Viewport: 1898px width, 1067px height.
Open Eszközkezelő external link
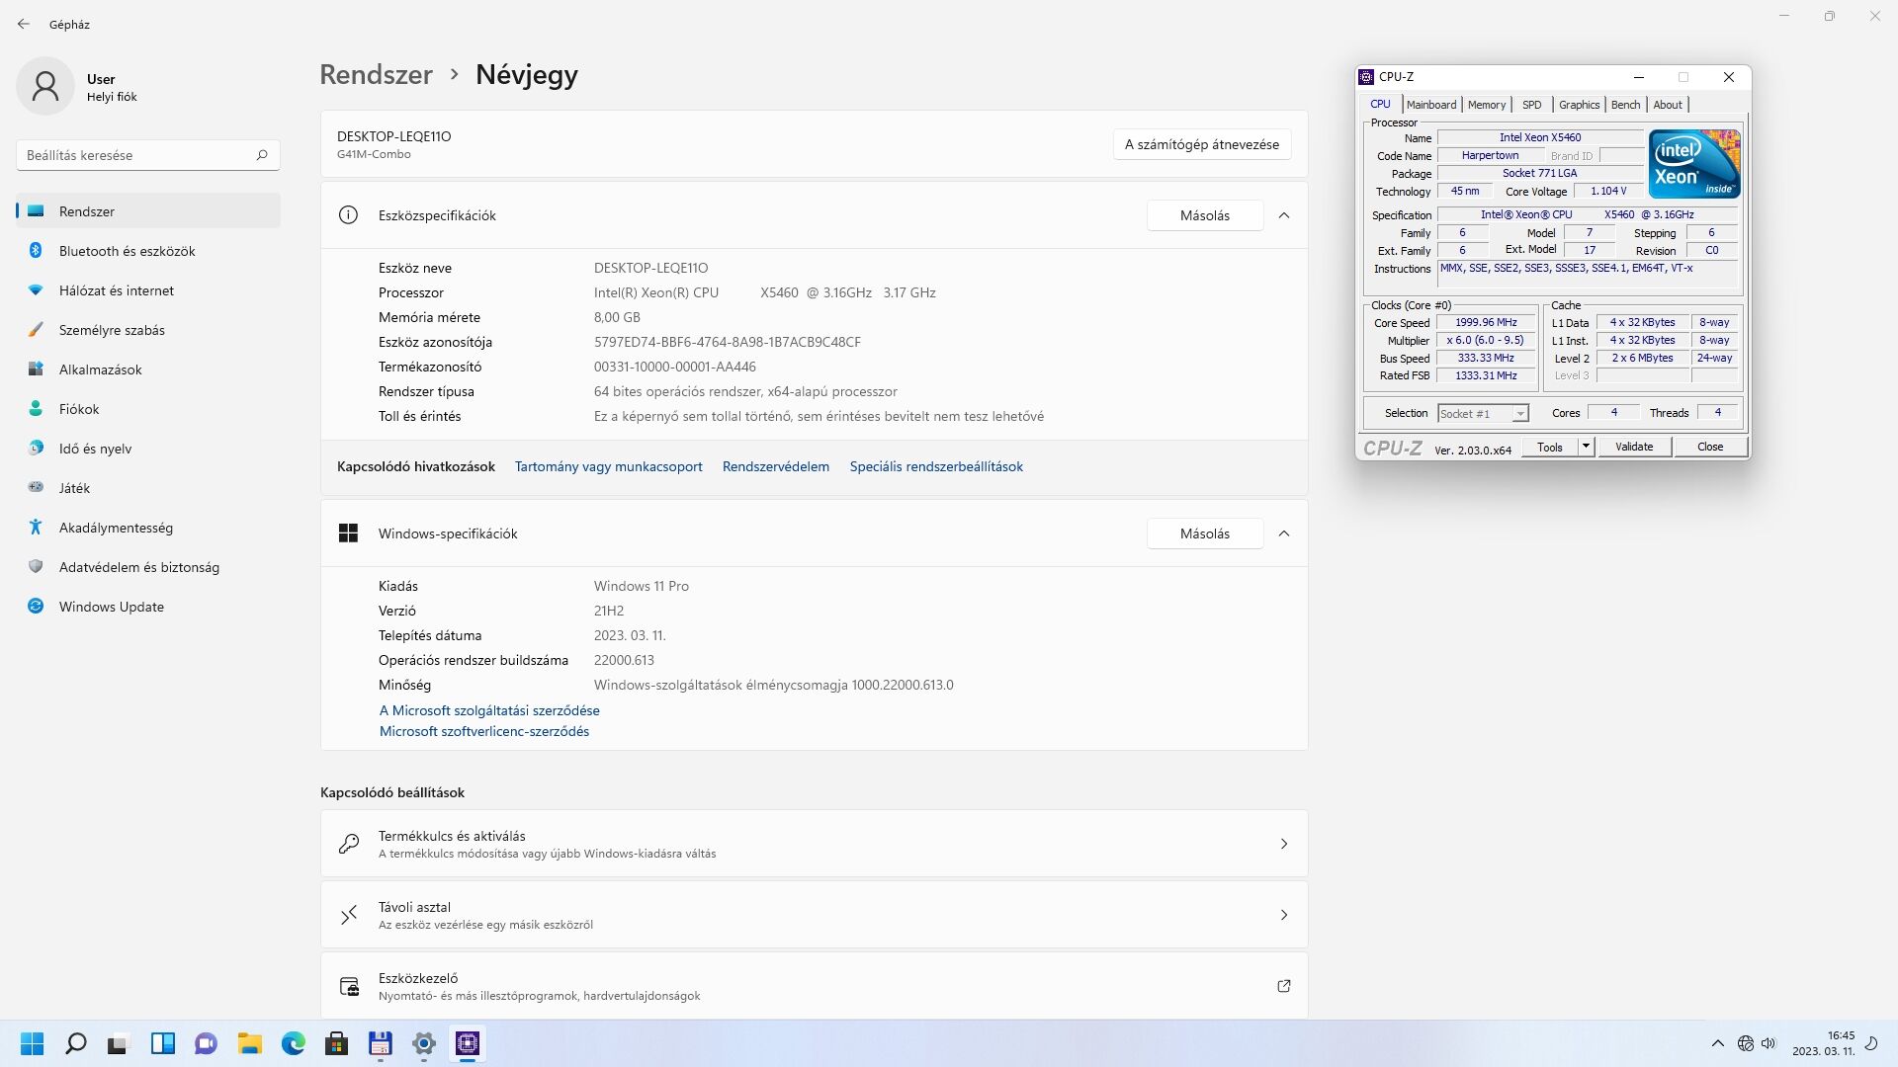(1284, 986)
